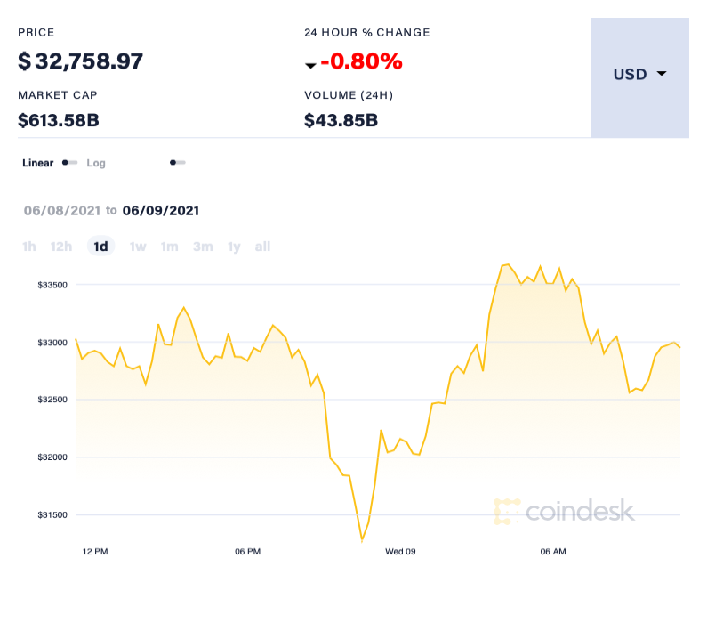
Task: Select the 1h time range
Action: coord(29,247)
